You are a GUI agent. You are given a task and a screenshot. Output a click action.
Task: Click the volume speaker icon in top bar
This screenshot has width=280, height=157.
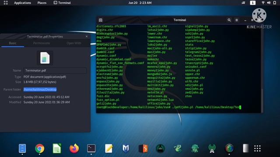click(269, 3)
